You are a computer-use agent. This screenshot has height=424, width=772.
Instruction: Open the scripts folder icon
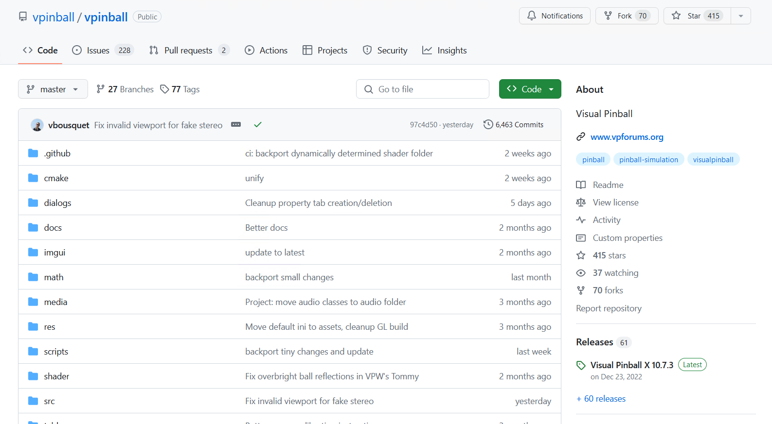click(x=33, y=352)
